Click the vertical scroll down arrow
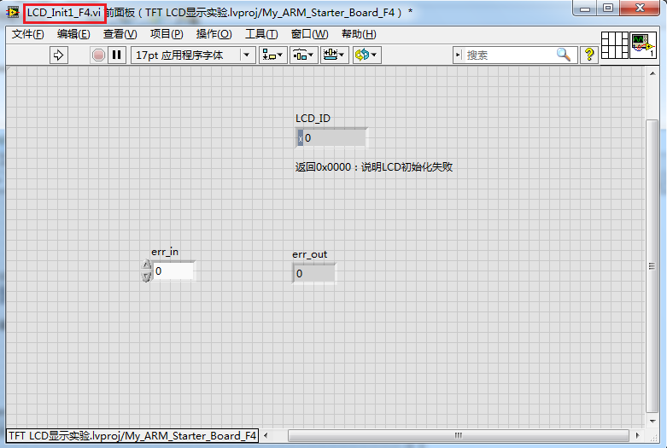667x448 pixels. coord(652,422)
